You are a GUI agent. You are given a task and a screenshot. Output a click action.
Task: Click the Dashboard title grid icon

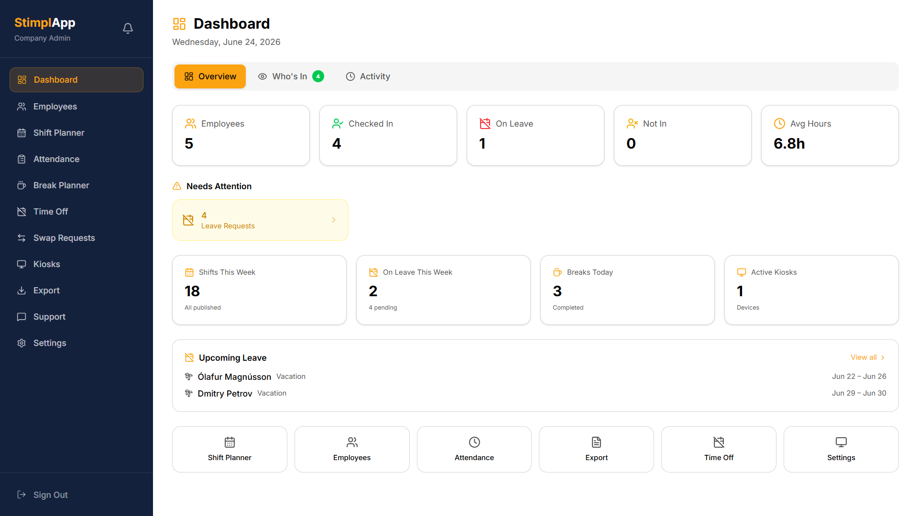click(179, 24)
